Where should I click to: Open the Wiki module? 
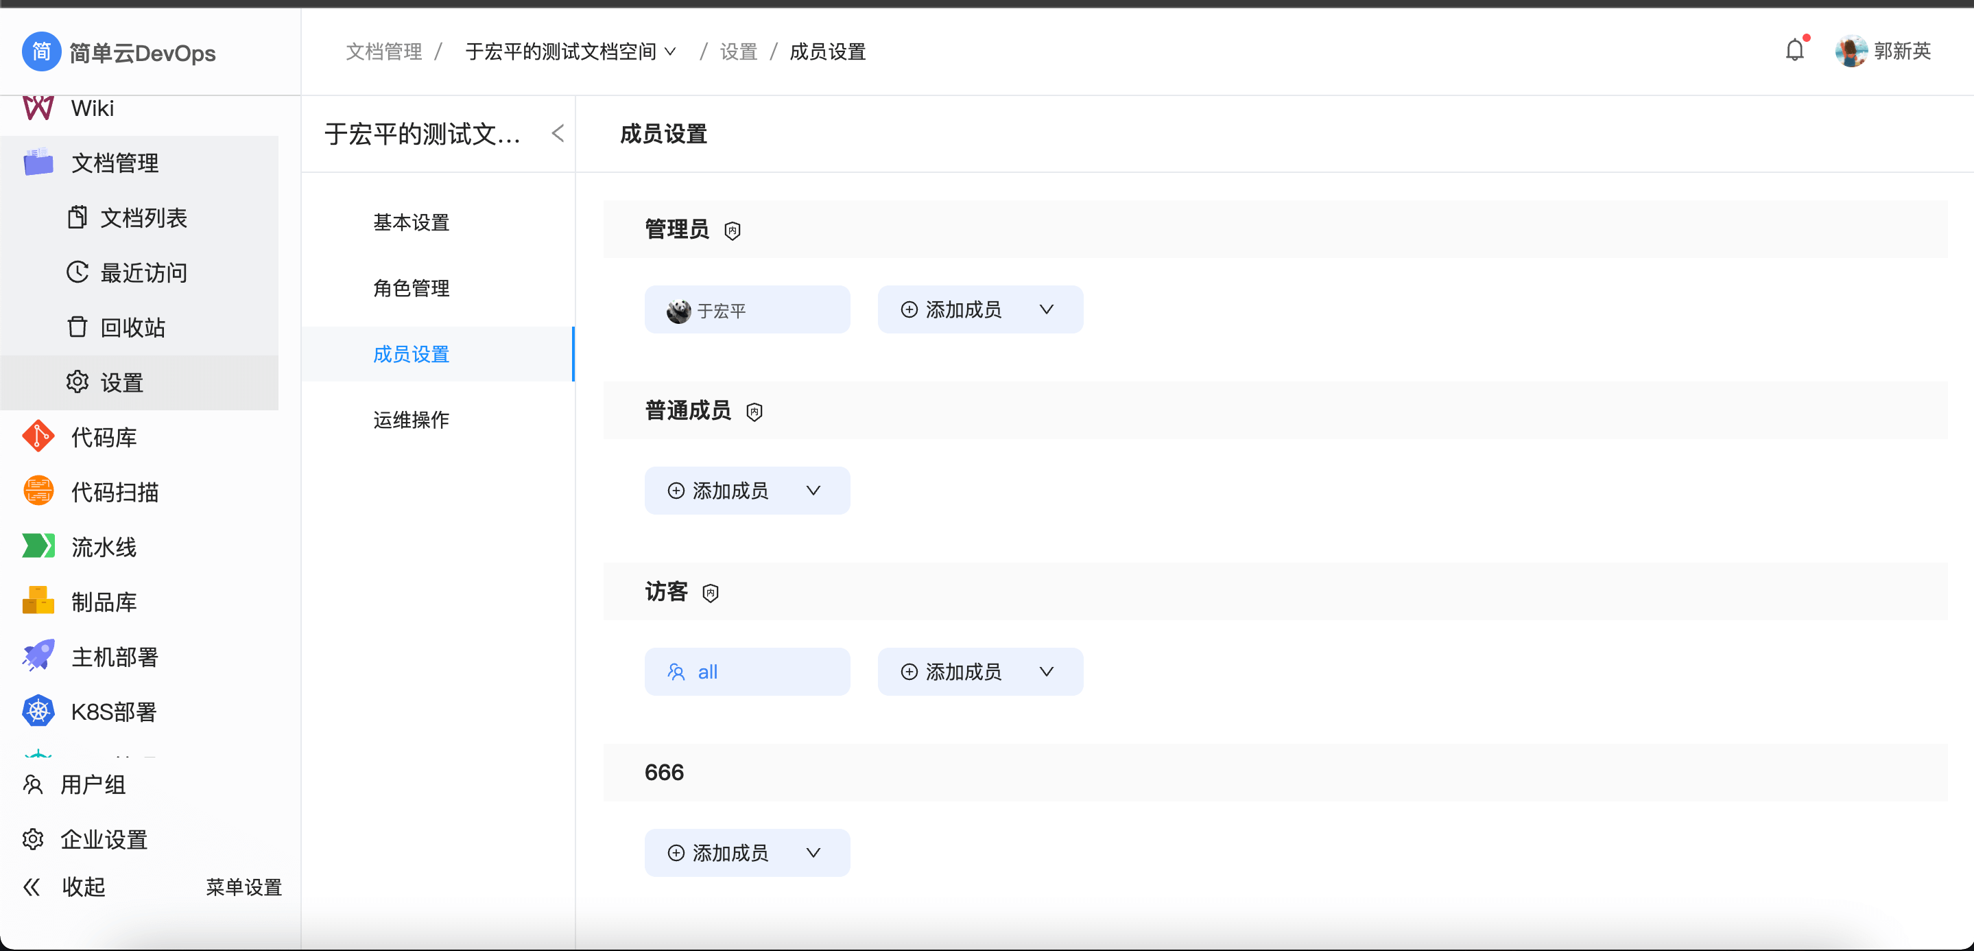point(93,107)
